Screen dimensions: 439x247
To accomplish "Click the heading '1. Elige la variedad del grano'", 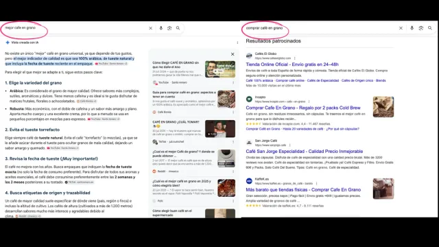I will (x=34, y=83).
